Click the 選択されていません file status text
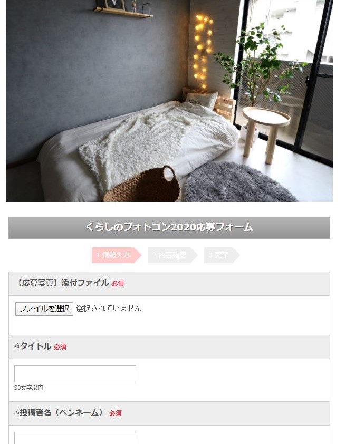Screen dimensions: 355x444 pyautogui.click(x=109, y=308)
